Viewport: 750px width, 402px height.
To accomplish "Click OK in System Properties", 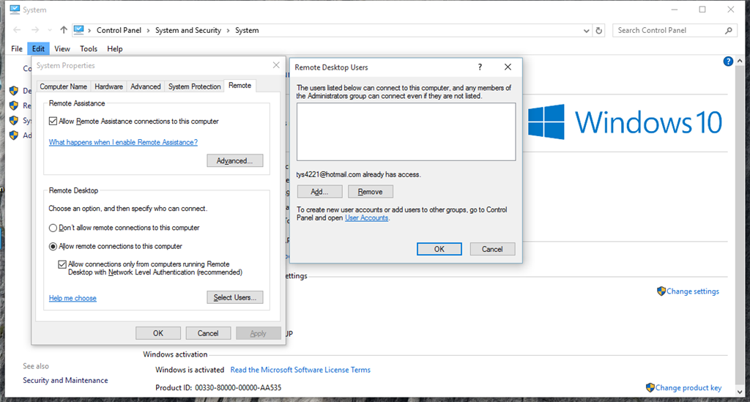I will 158,333.
